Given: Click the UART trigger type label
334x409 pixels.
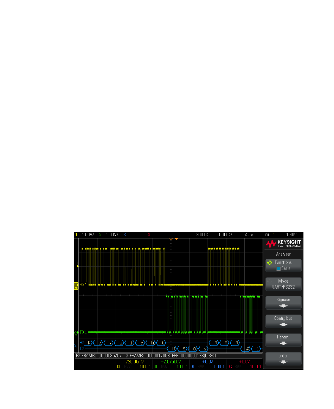Looking at the screenshot, I should pos(266,235).
